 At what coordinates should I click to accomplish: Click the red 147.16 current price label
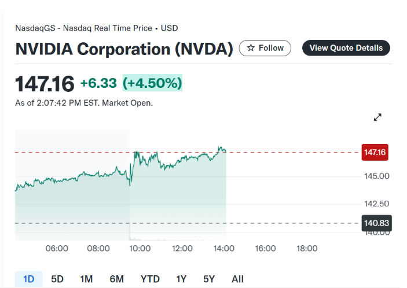(375, 153)
